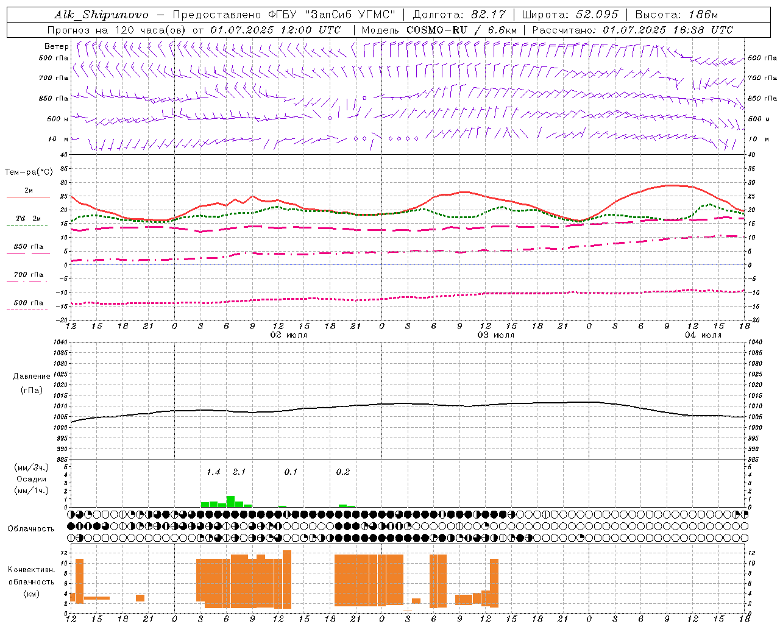Click the date label '02 июля'
This screenshot has width=780, height=624.
click(x=289, y=335)
